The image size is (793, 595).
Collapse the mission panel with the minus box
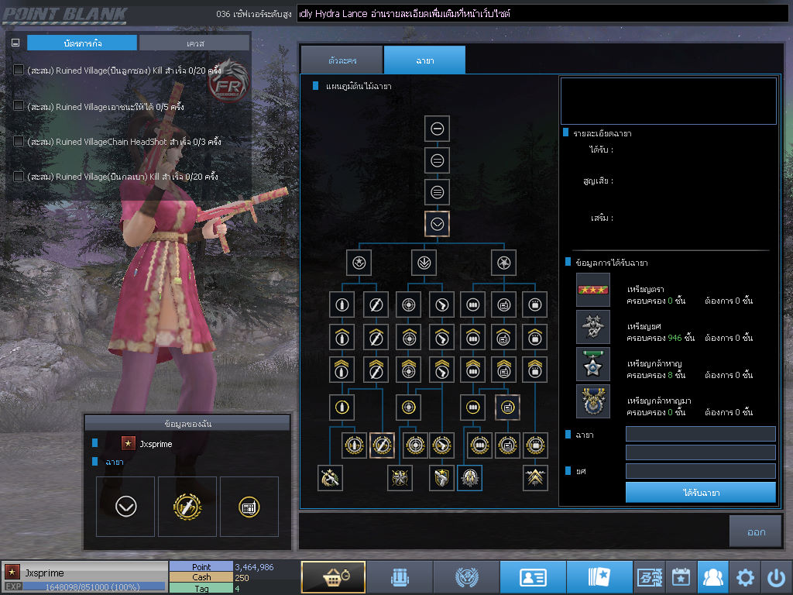pos(15,43)
